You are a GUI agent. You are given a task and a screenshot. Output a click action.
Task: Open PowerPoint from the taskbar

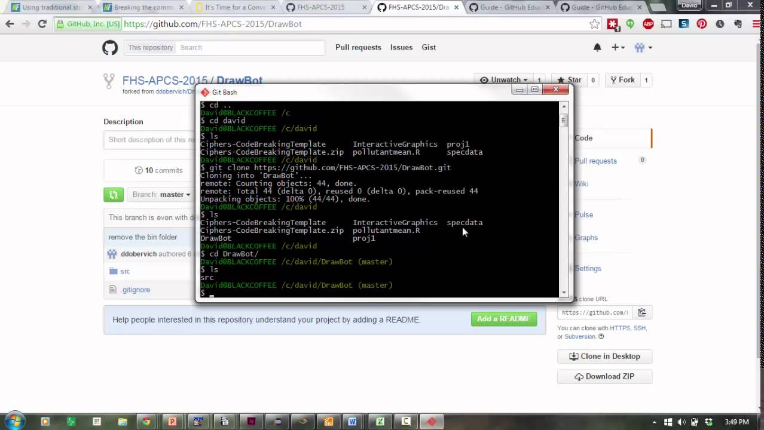pyautogui.click(x=172, y=421)
